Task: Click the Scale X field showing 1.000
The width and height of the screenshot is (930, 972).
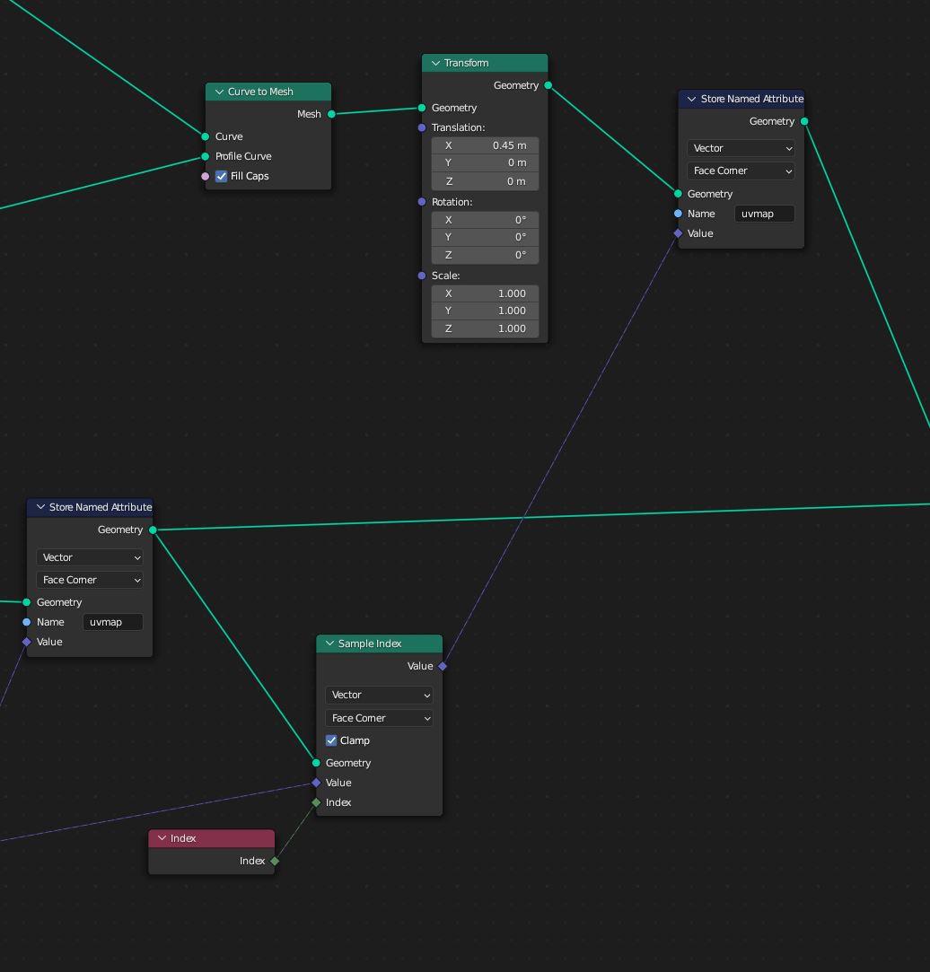Action: coord(485,293)
